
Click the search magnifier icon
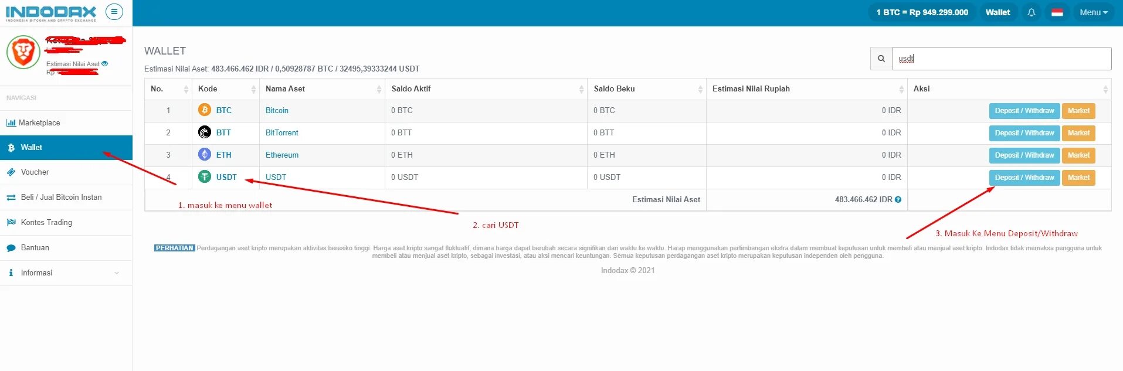pos(881,59)
